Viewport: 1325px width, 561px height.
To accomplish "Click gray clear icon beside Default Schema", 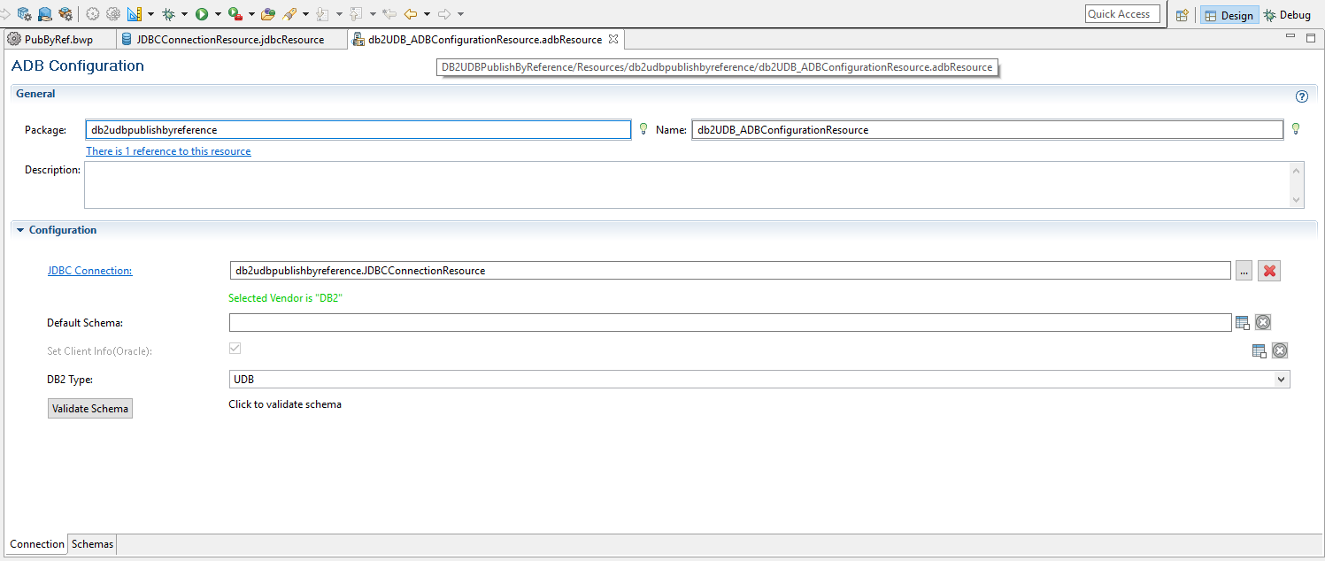I will (1263, 323).
